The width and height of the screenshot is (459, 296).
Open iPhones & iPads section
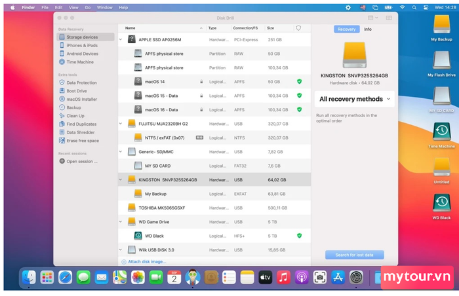tap(82, 45)
